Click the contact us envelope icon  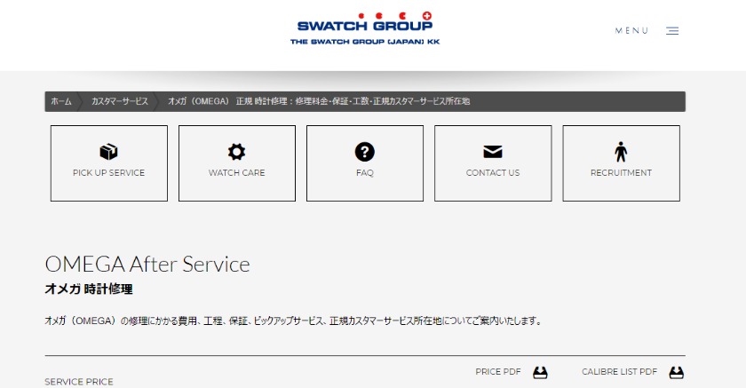pos(492,152)
